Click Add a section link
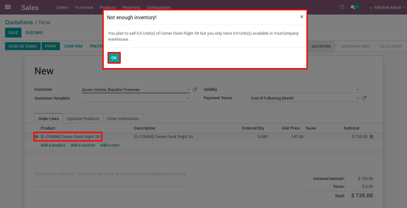 (x=83, y=145)
